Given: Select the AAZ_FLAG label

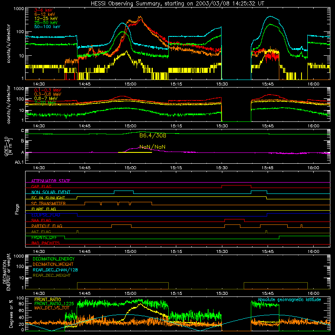Looking at the screenshot, I should pos(41,232).
